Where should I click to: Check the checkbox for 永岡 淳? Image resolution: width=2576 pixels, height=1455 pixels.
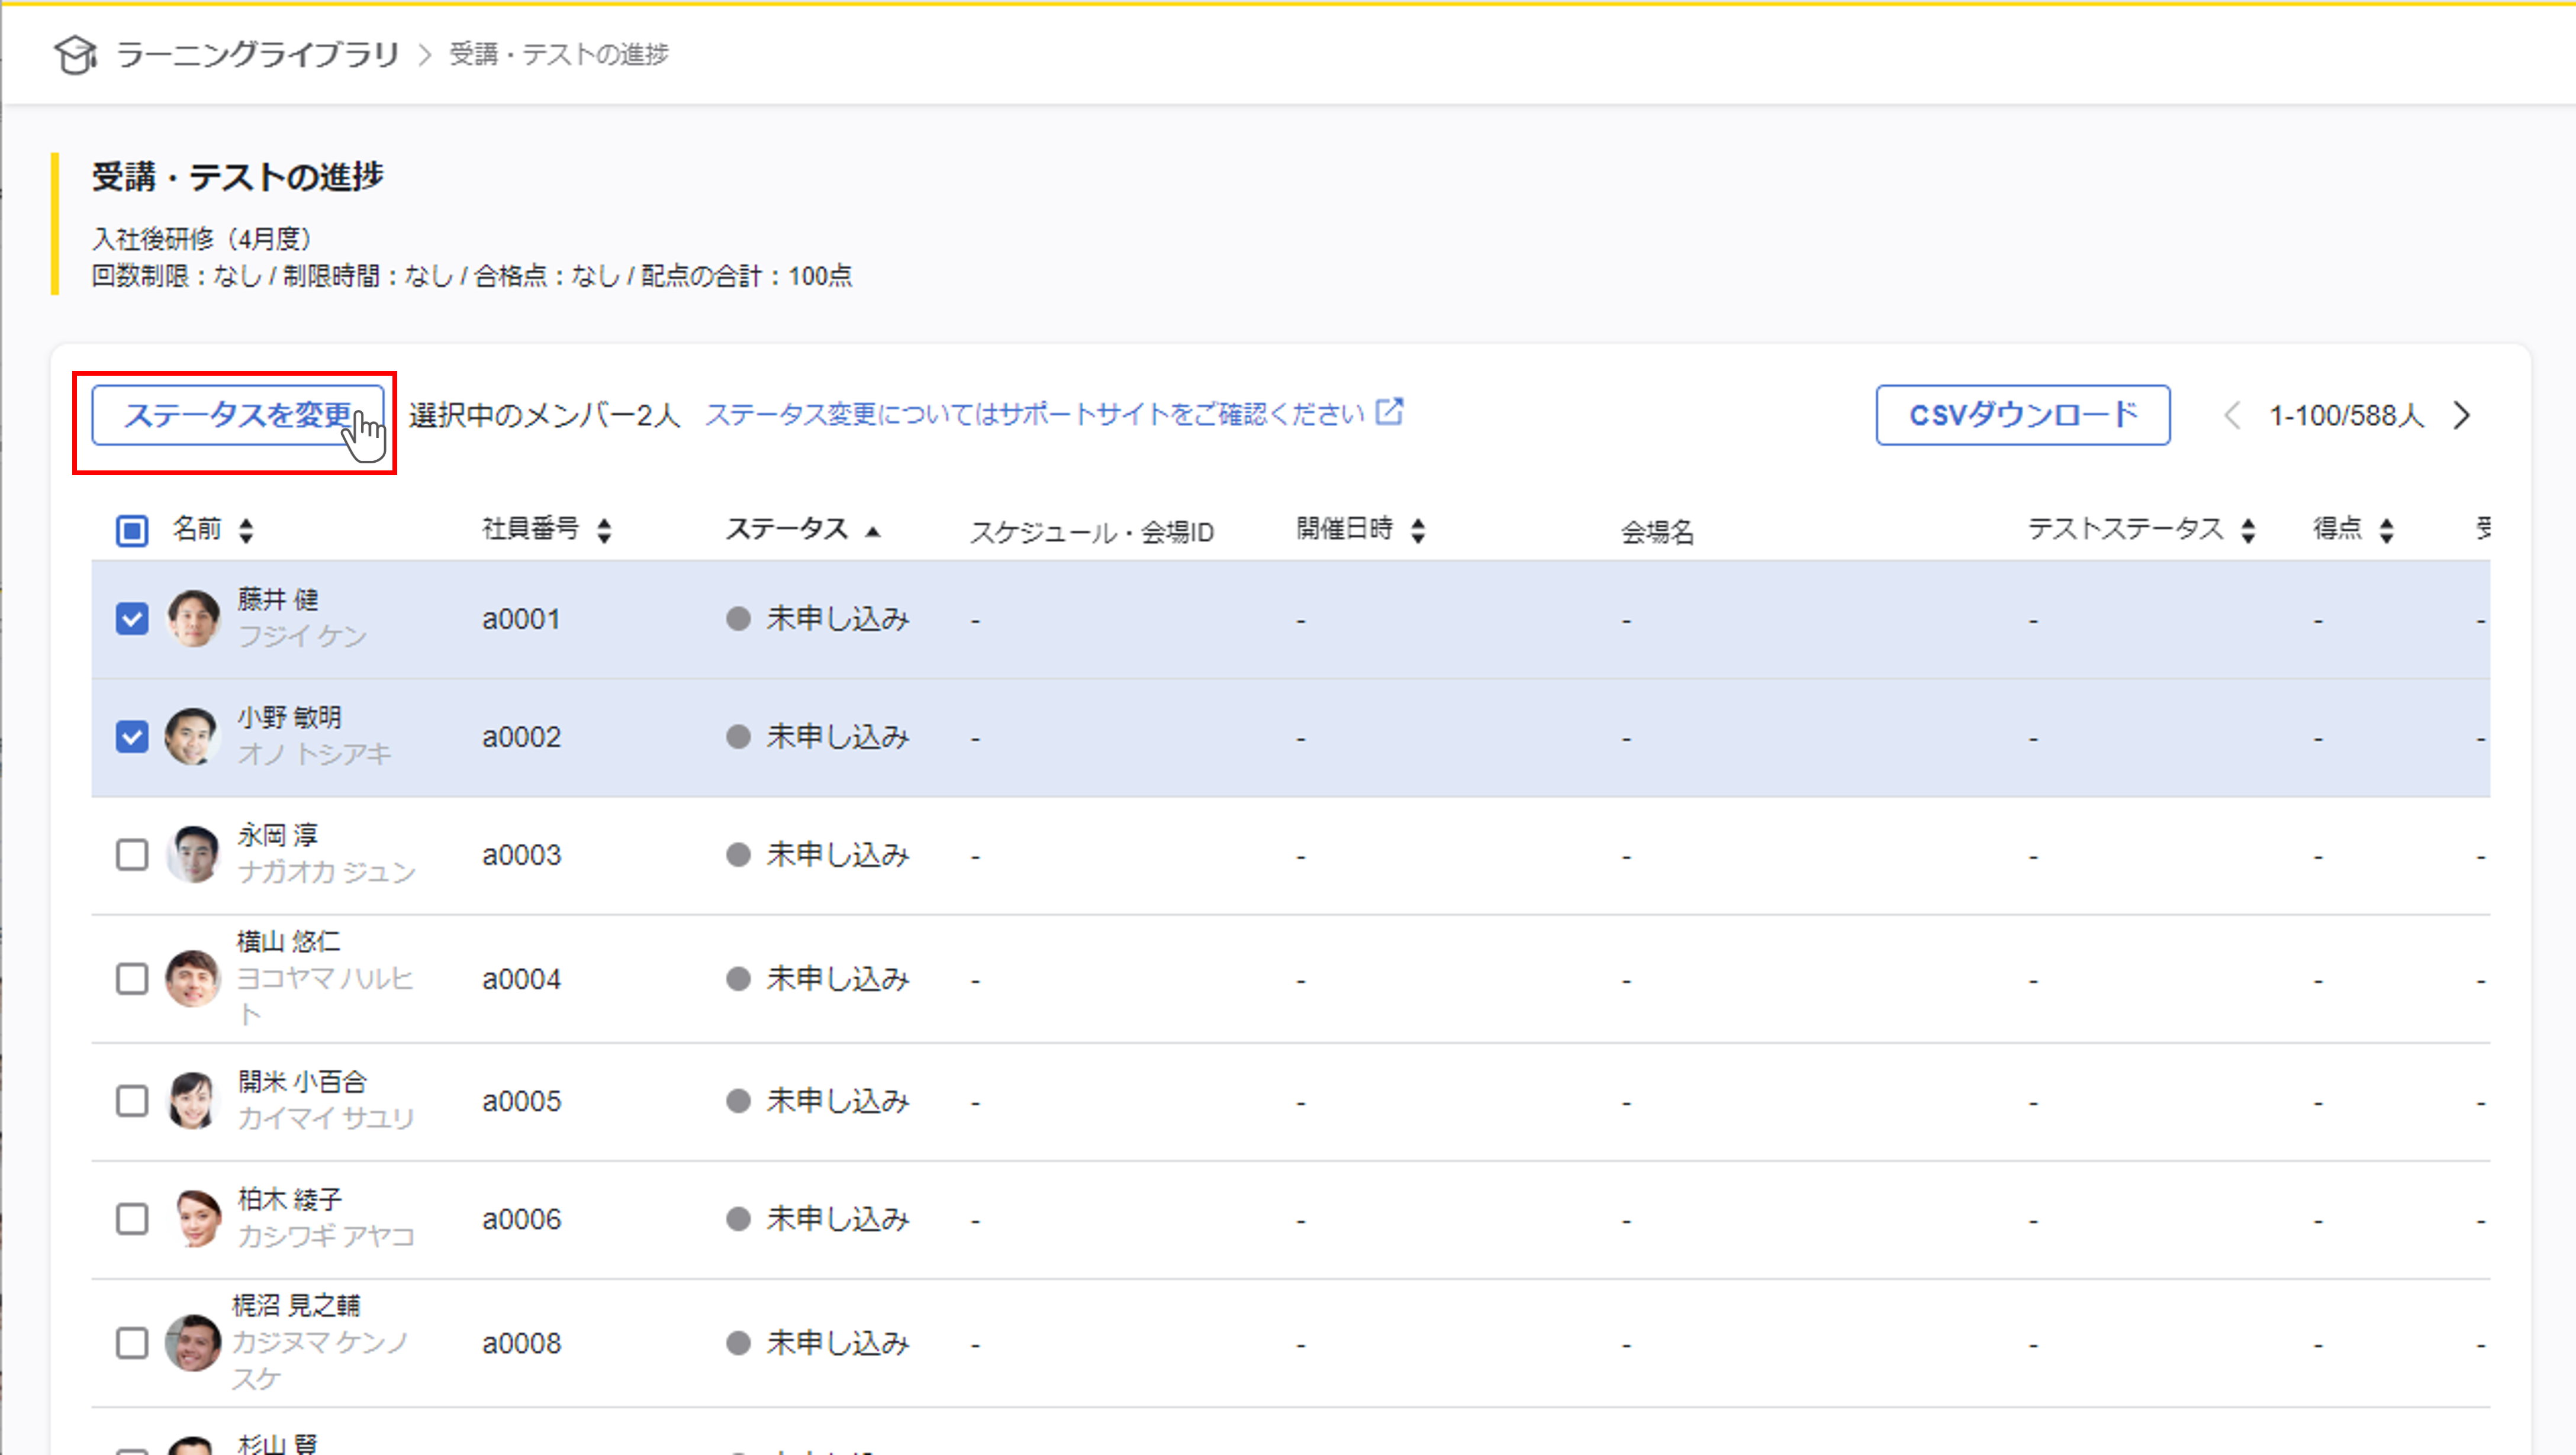132,856
